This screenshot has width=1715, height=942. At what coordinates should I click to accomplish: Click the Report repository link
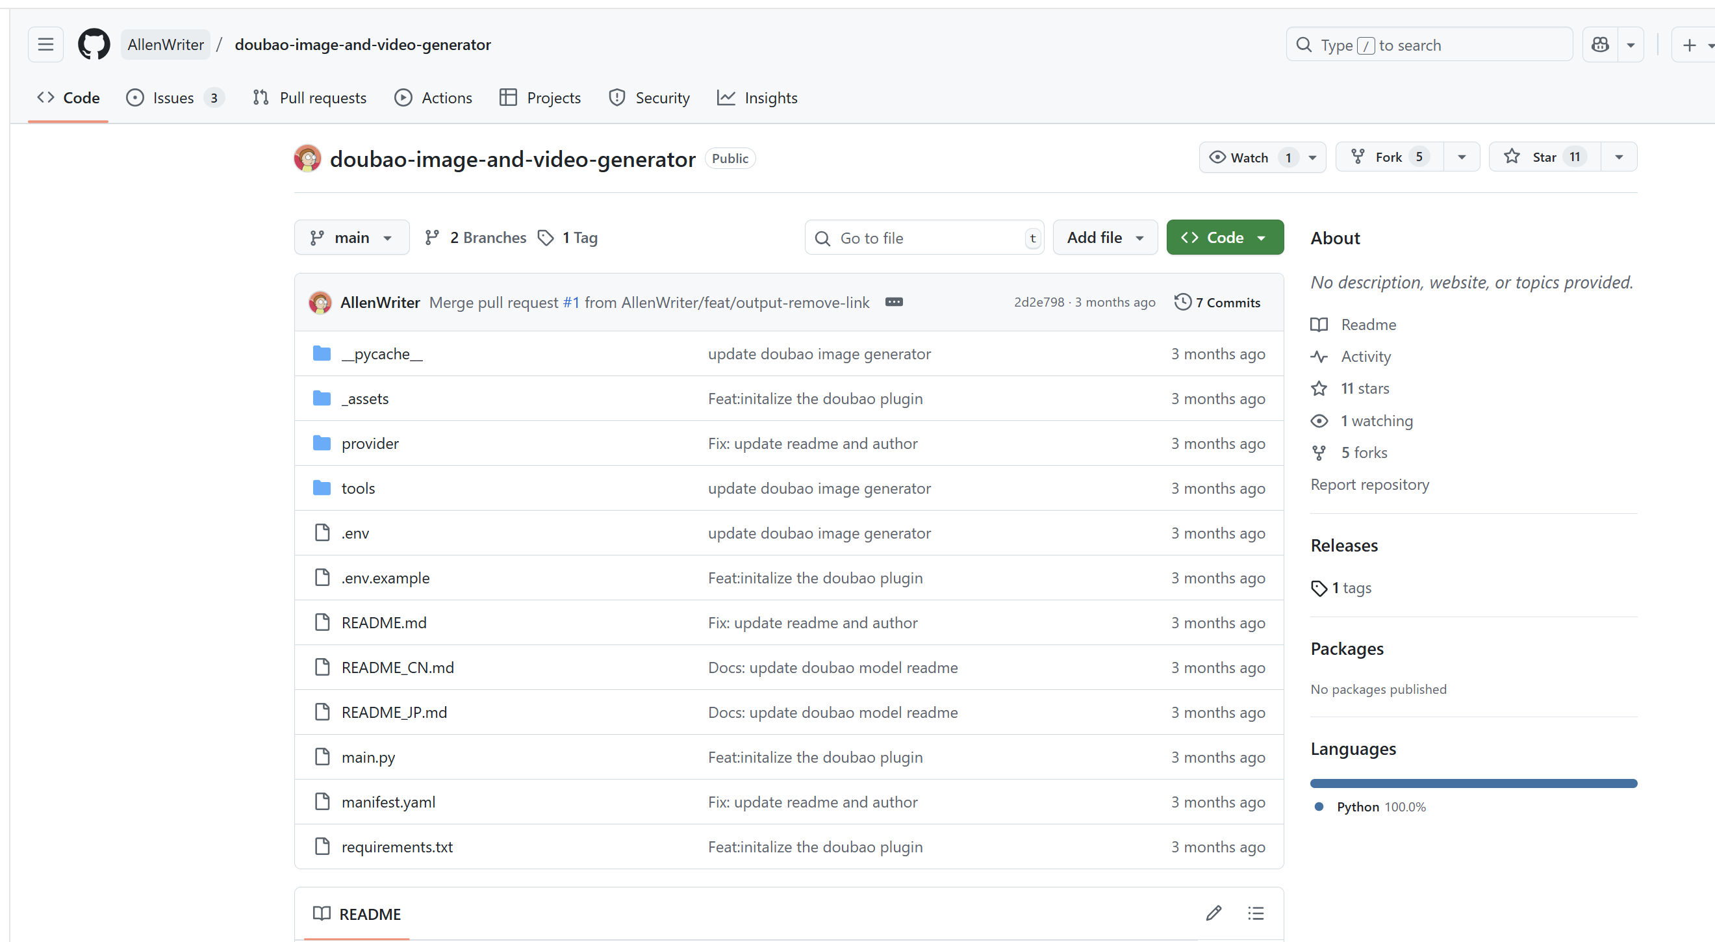pyautogui.click(x=1369, y=484)
